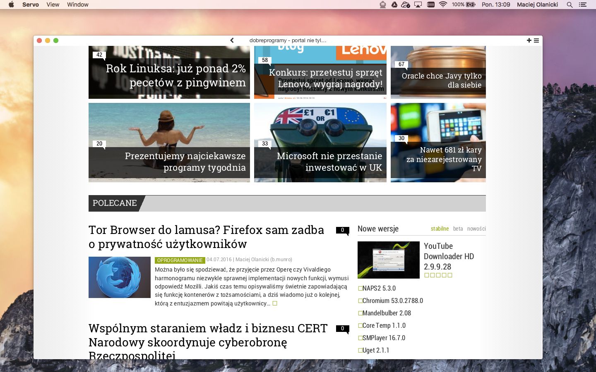The image size is (596, 372).
Task: Click comment badge beside Tor Browser headline
Action: 342,231
